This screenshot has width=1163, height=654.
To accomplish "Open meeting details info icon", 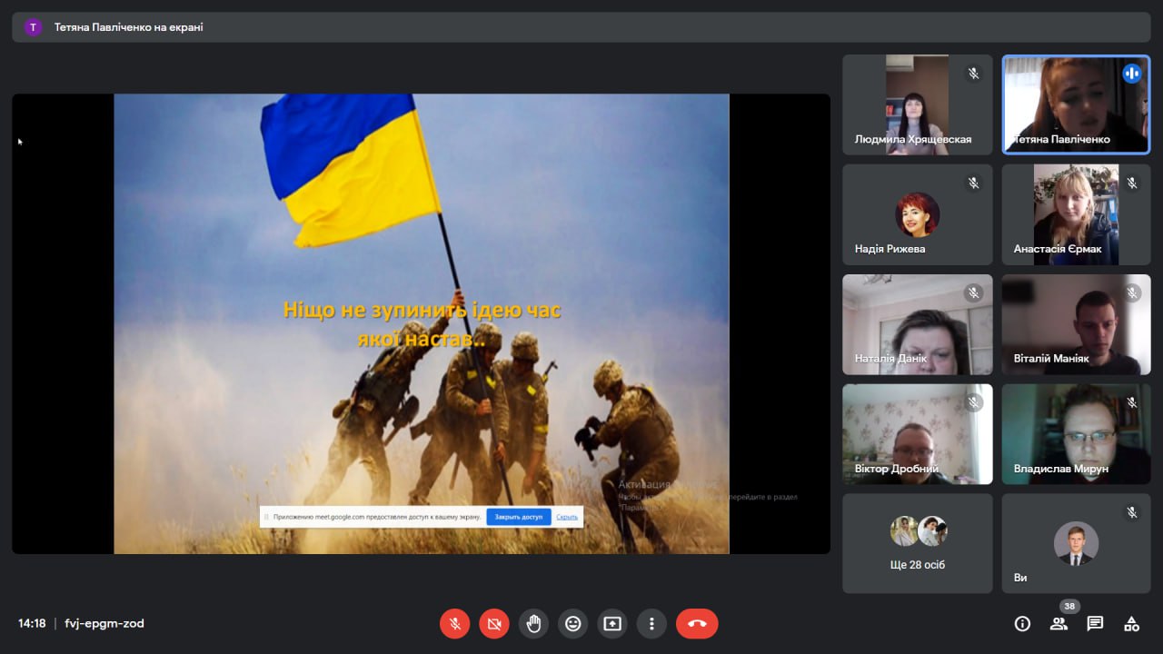I will pyautogui.click(x=1022, y=623).
